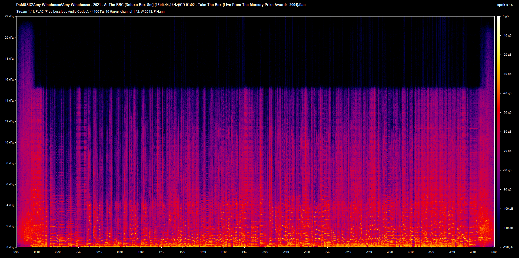Click the -30 dB label on color scale

point(507,74)
